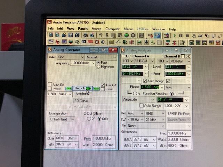The height and width of the screenshot is (167, 223).
Task: Click the New Test toolbar icon
Action: tap(51, 35)
